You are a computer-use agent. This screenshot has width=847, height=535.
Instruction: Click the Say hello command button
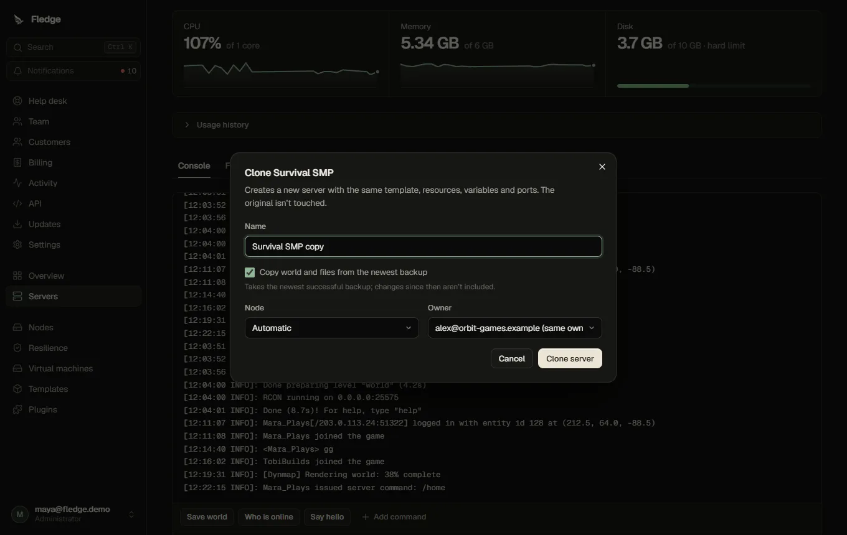click(327, 517)
